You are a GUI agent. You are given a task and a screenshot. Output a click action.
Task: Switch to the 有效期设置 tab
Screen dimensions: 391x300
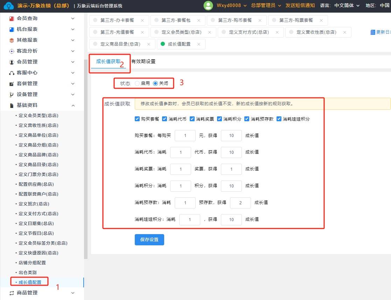point(143,61)
